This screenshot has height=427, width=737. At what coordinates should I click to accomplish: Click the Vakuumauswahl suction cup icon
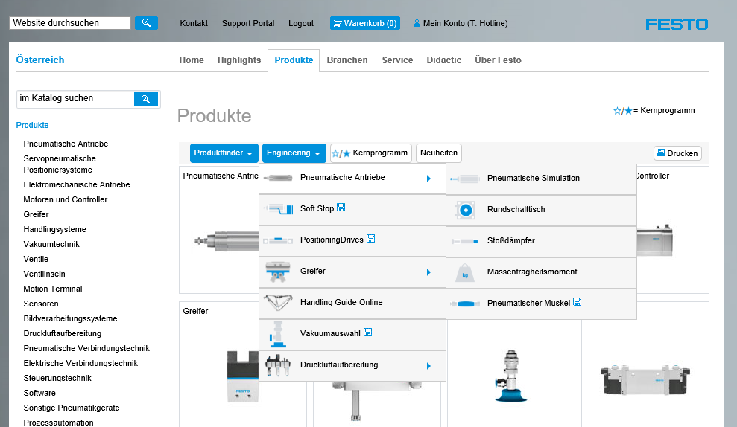(x=277, y=335)
